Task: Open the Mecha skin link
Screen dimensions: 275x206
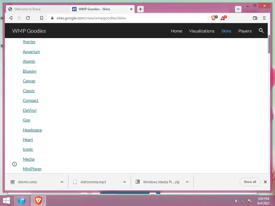Action: (28, 159)
